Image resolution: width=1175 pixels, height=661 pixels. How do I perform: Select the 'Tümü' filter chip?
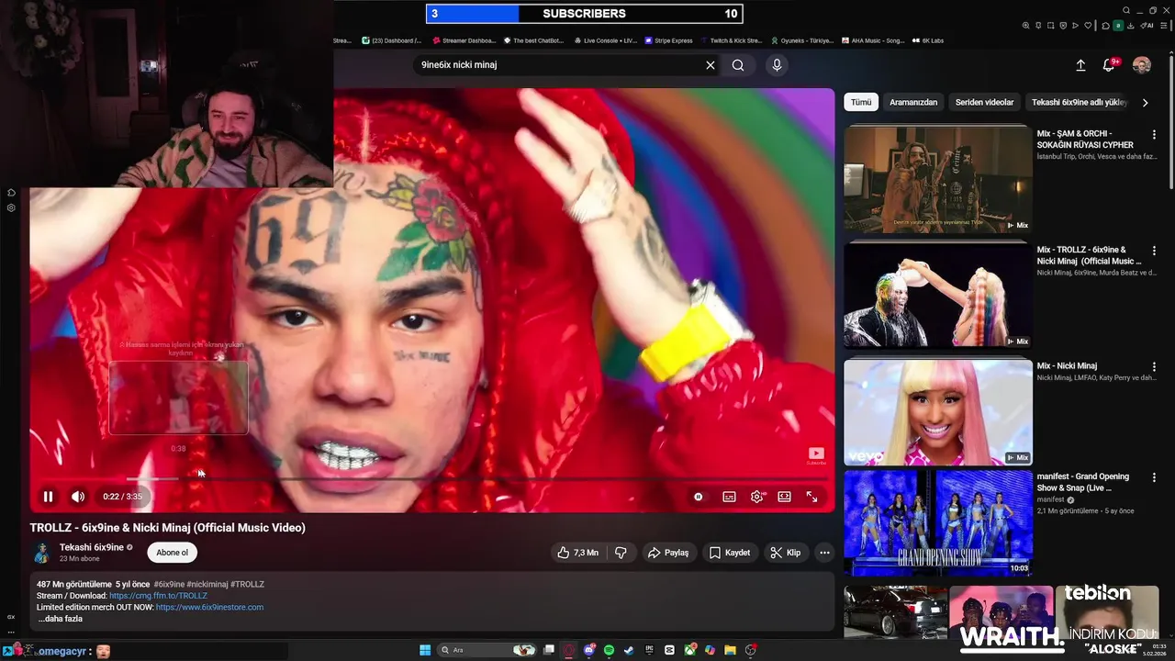click(861, 103)
